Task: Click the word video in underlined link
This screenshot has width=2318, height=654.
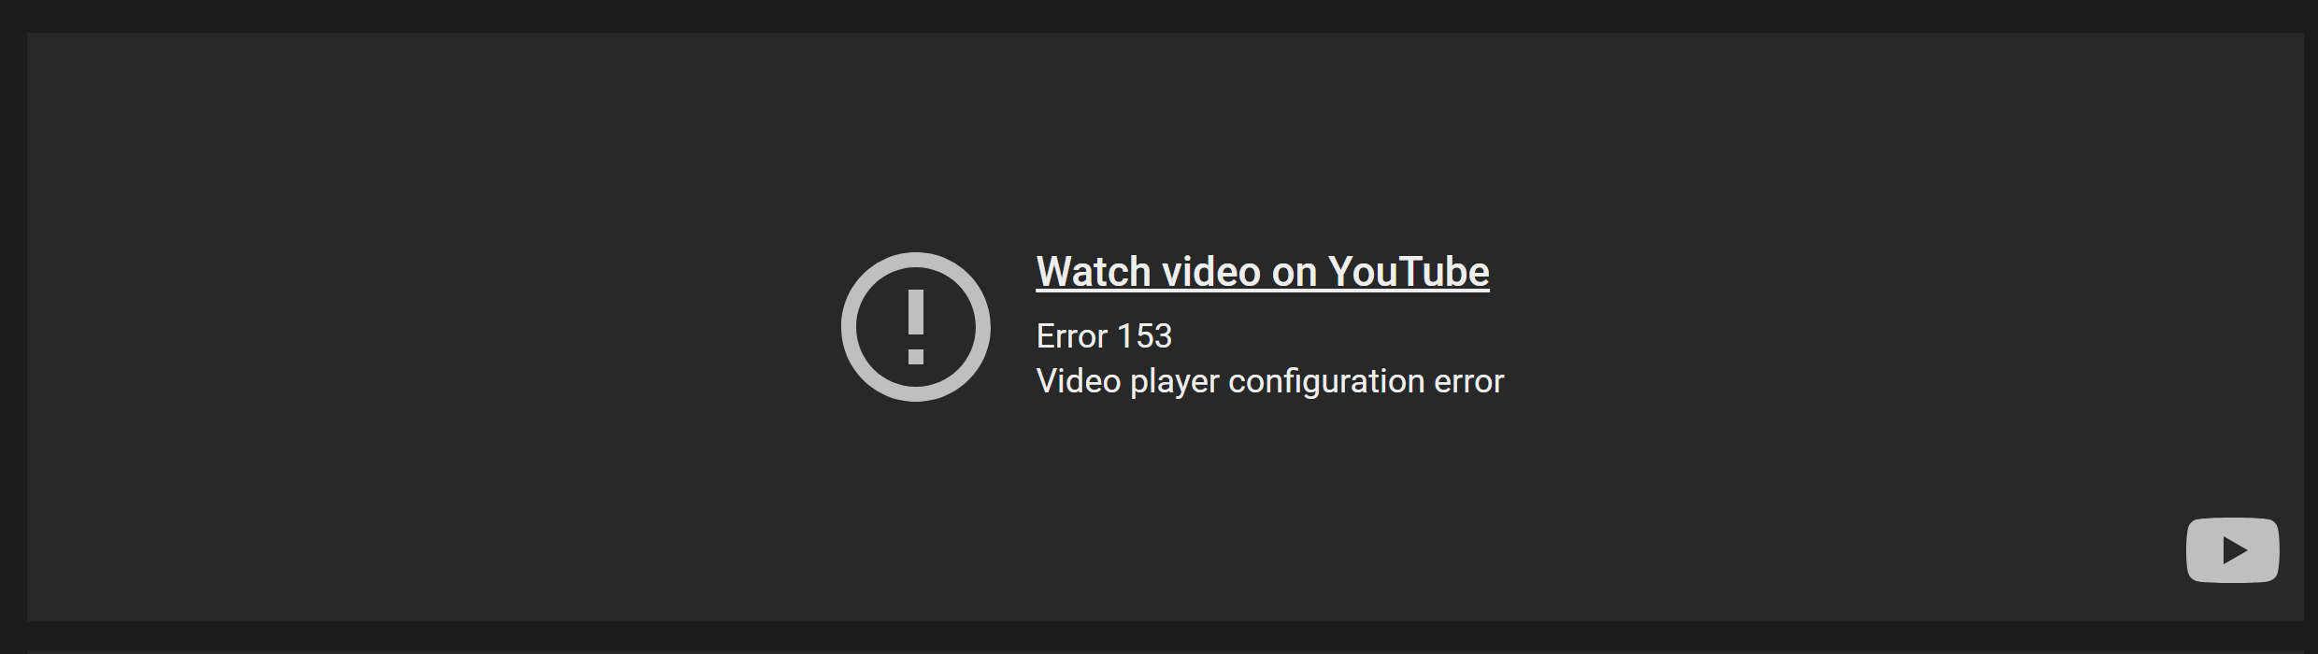Action: [x=1211, y=272]
